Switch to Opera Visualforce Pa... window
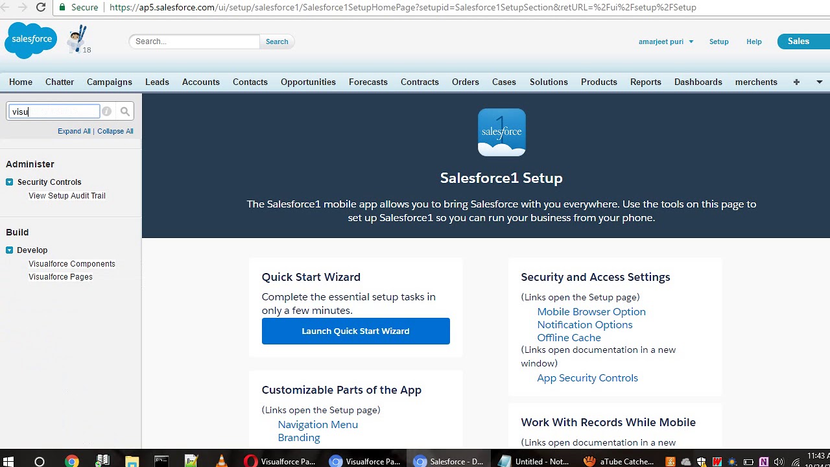The image size is (830, 467). 279,461
